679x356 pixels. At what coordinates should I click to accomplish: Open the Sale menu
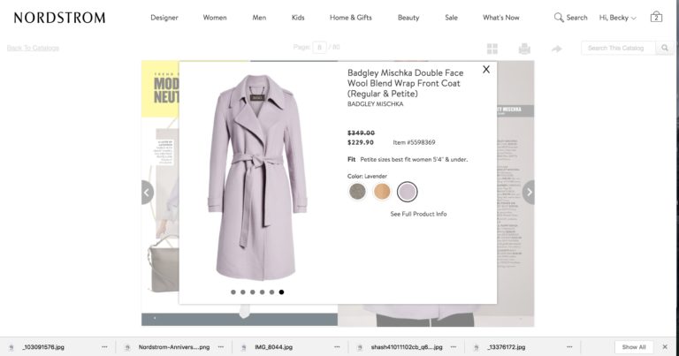click(451, 18)
